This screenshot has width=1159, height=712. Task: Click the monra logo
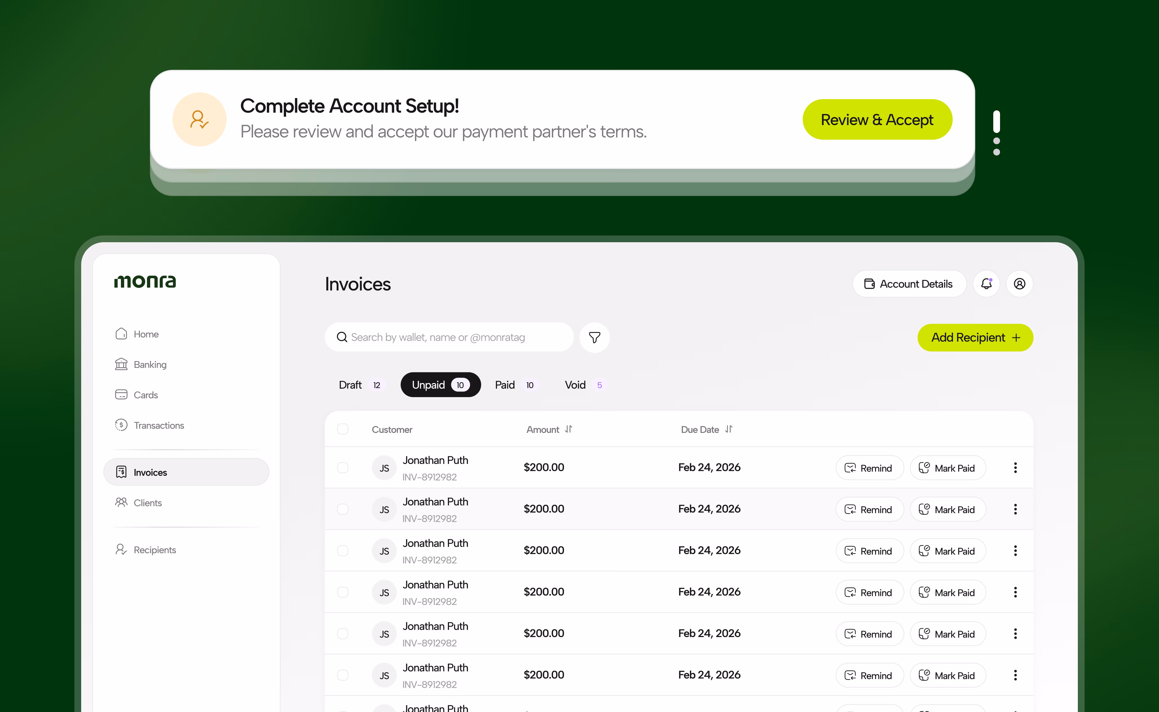click(x=145, y=281)
